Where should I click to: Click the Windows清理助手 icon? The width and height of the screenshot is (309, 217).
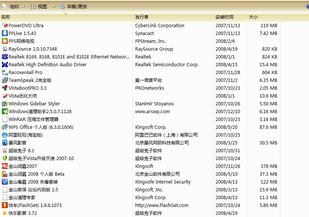[5, 111]
